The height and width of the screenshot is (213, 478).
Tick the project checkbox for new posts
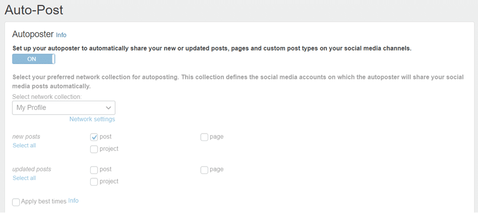(94, 149)
